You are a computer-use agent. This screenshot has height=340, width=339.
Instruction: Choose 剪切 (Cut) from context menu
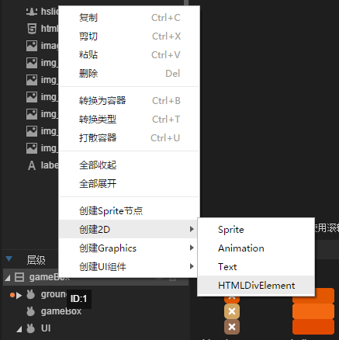tap(130, 36)
